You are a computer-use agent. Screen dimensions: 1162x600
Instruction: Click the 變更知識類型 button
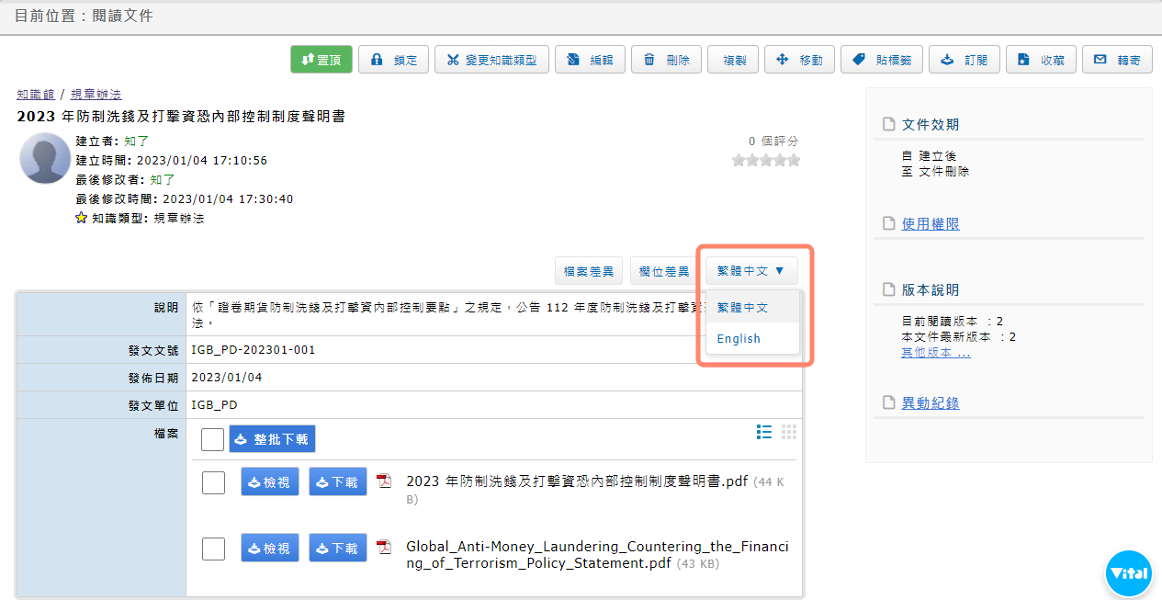(x=491, y=60)
